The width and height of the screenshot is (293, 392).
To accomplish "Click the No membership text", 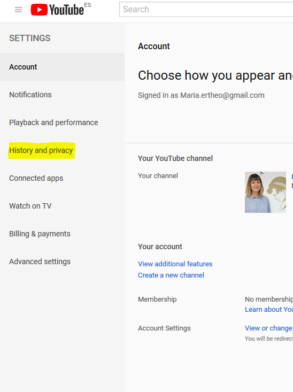I will pos(269,299).
